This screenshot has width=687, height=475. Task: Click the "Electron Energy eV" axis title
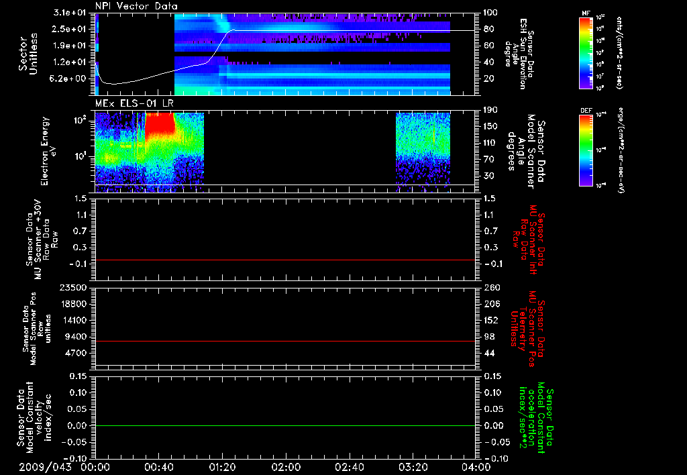tap(48, 151)
